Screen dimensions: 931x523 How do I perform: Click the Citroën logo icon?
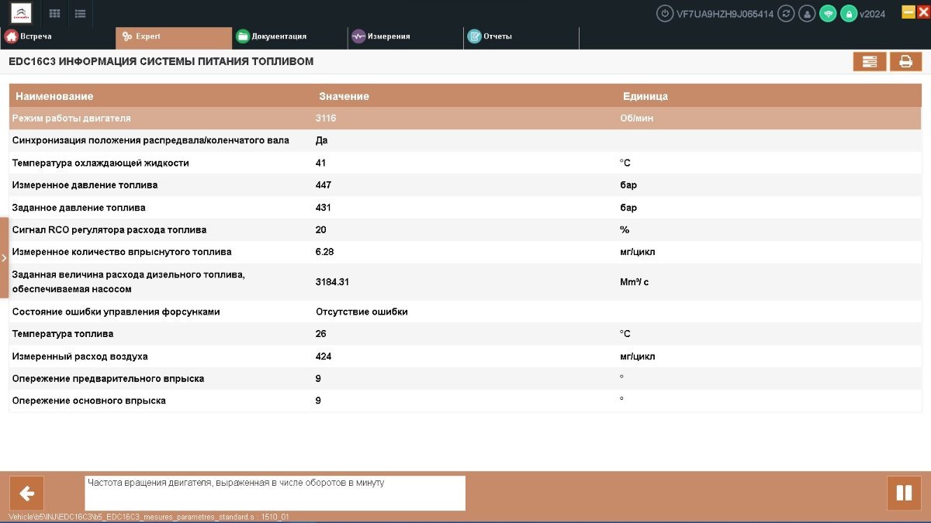coord(21,13)
